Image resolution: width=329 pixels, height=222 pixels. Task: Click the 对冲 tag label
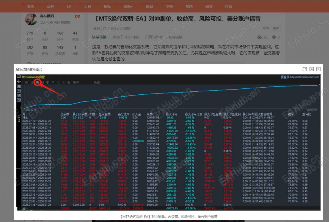click(265, 28)
